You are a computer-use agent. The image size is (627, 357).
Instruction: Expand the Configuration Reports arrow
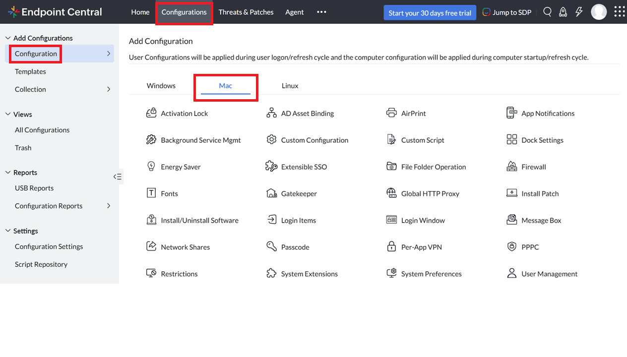(x=109, y=206)
